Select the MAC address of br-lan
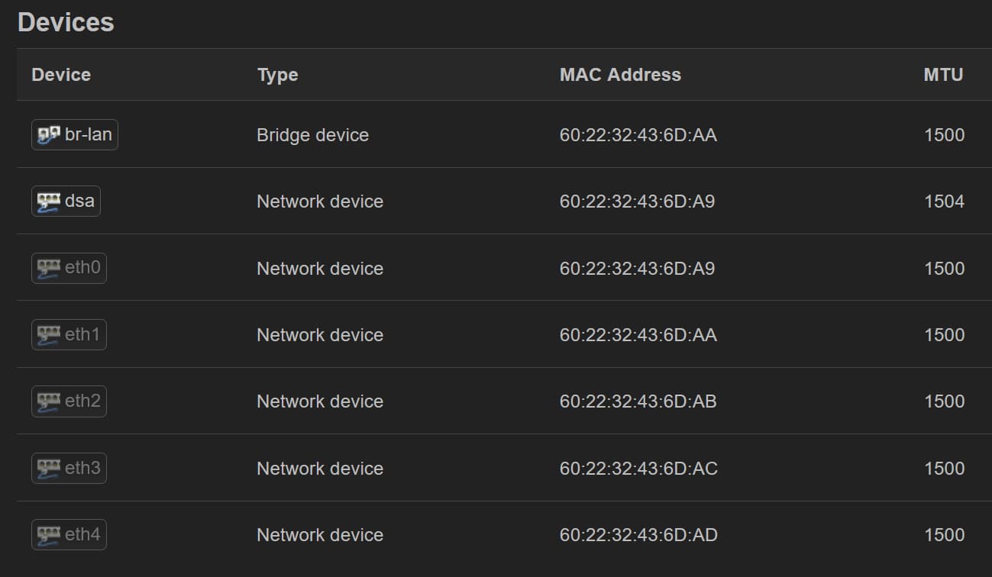This screenshot has width=992, height=577. [639, 134]
